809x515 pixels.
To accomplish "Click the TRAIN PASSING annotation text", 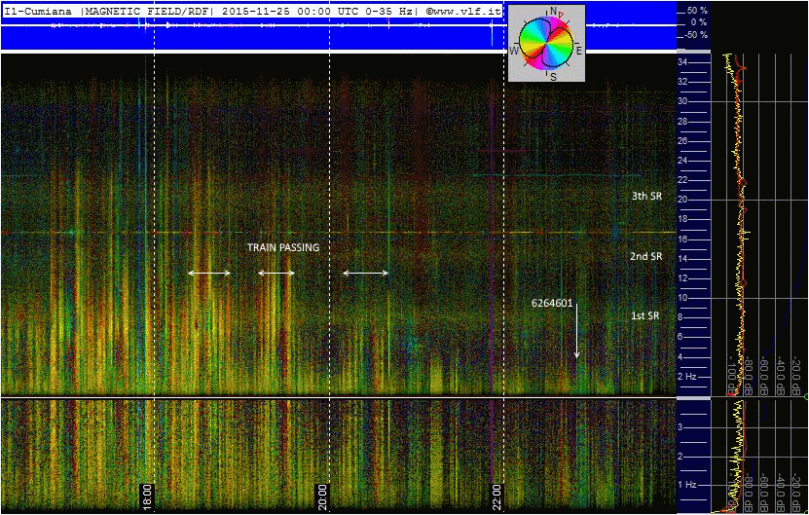I will tap(283, 247).
